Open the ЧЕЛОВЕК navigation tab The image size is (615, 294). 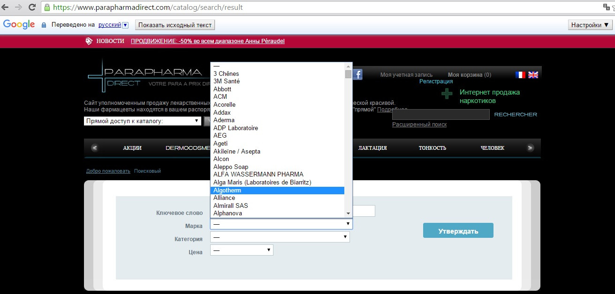493,148
